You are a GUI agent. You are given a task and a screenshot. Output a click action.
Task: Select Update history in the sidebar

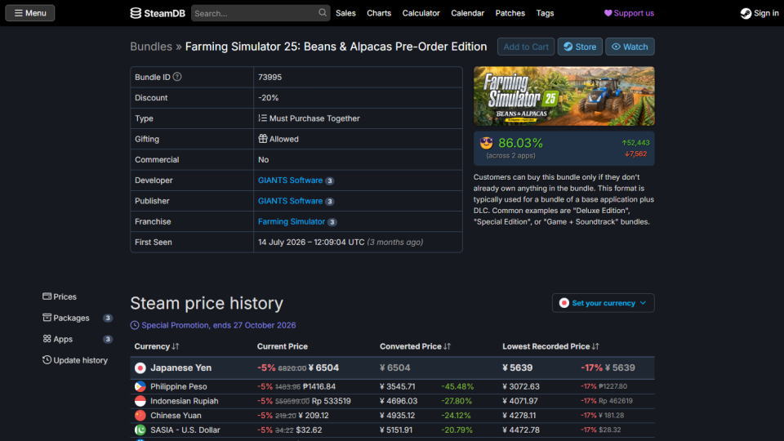coord(75,360)
